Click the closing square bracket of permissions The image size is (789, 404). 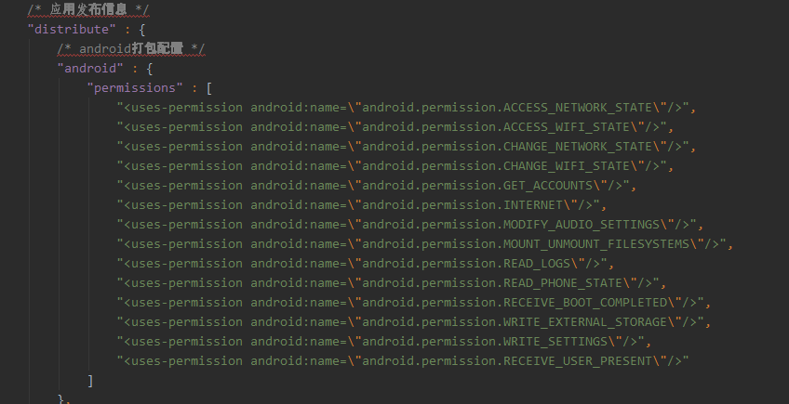90,381
